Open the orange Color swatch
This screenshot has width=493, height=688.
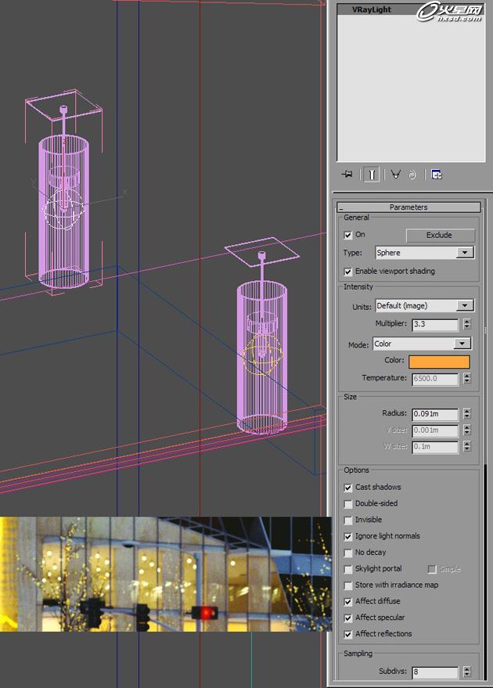click(438, 362)
